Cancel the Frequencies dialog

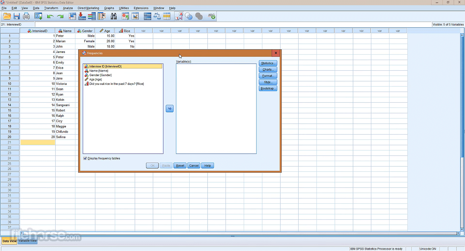pos(194,166)
